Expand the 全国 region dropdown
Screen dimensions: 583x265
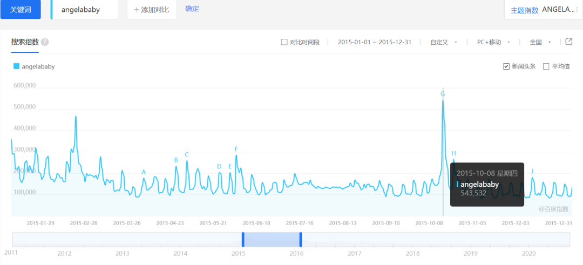540,42
